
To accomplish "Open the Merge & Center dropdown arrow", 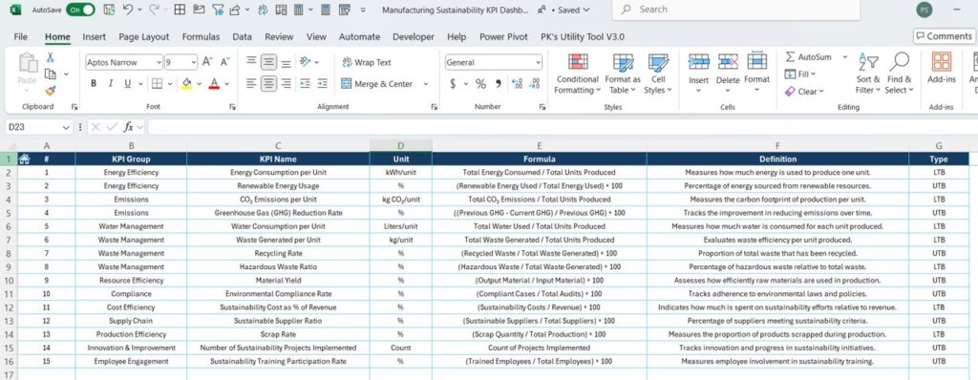I will pyautogui.click(x=426, y=84).
